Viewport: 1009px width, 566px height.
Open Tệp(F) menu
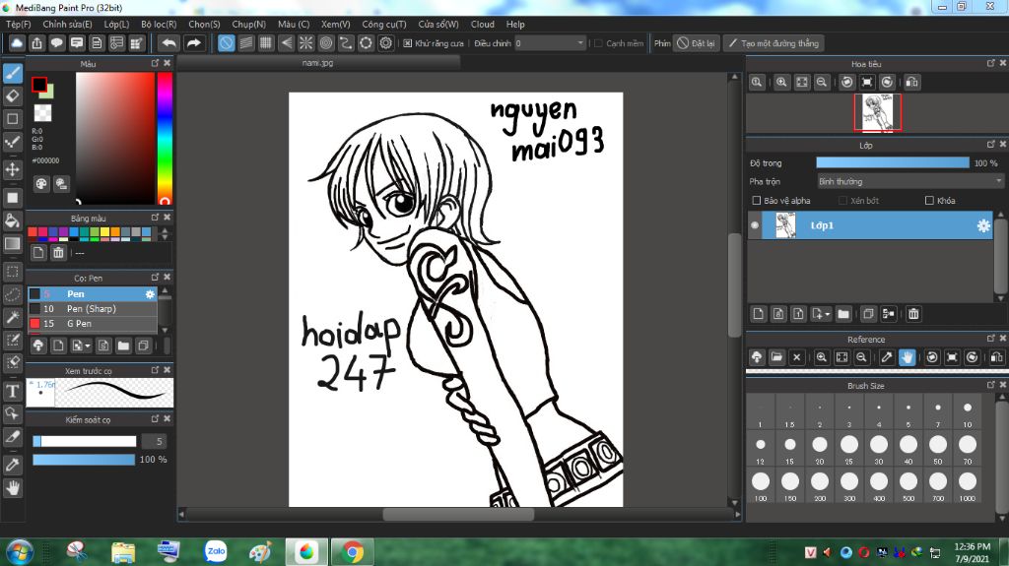coord(18,25)
